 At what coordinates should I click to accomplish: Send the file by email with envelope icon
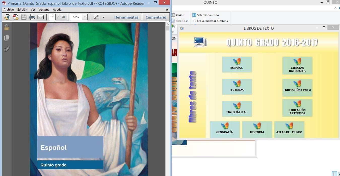pyautogui.click(x=41, y=17)
